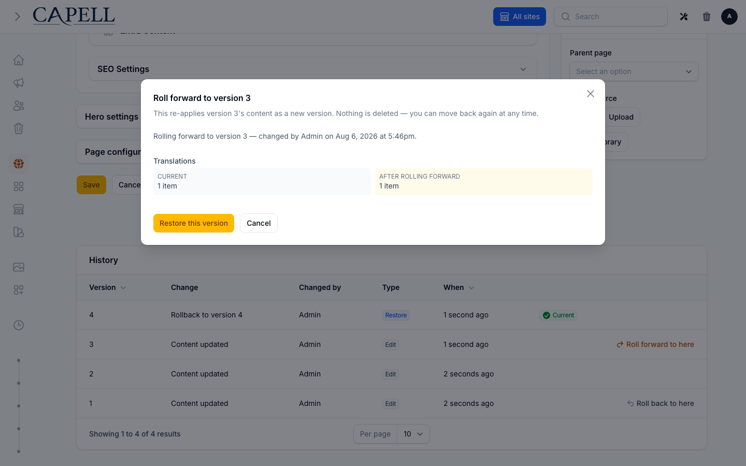The width and height of the screenshot is (746, 466).
Task: Click 2 seconds ago in version 2 row
Action: click(x=468, y=374)
